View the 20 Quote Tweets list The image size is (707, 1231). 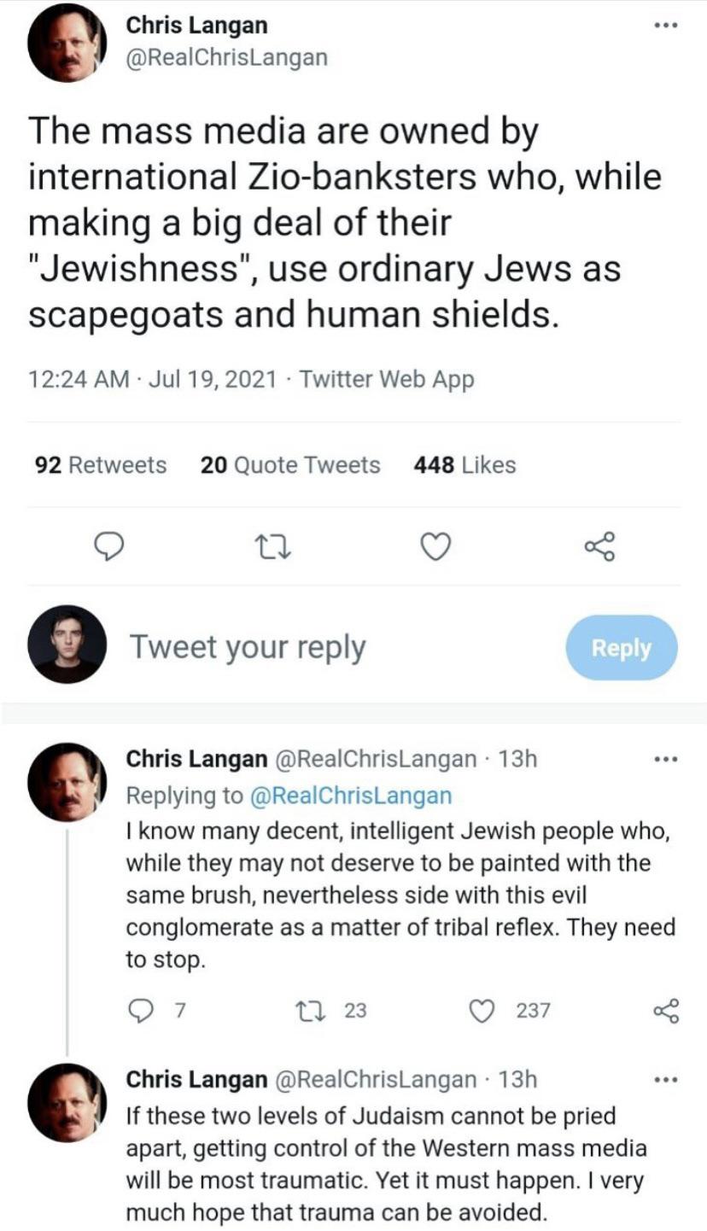(290, 465)
